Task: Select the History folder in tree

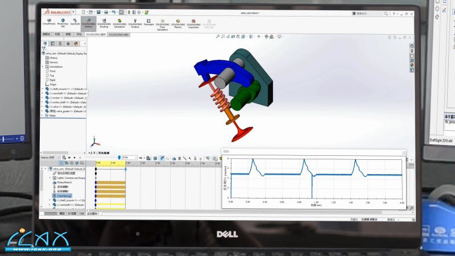Action: [51, 58]
